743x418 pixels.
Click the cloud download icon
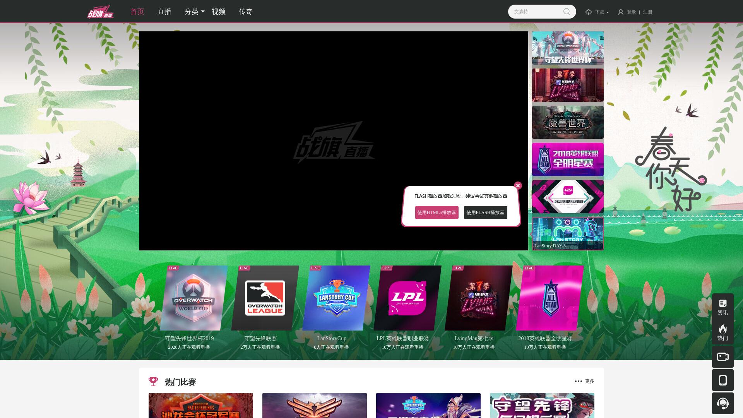tap(589, 12)
